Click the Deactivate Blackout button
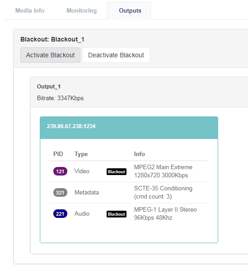 point(116,55)
